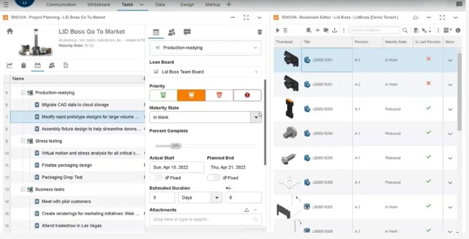Screen dimensions: 469x239
Task: Click the Maturity State column header
Action: [x=395, y=42]
